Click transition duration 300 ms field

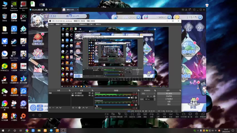(x=149, y=99)
